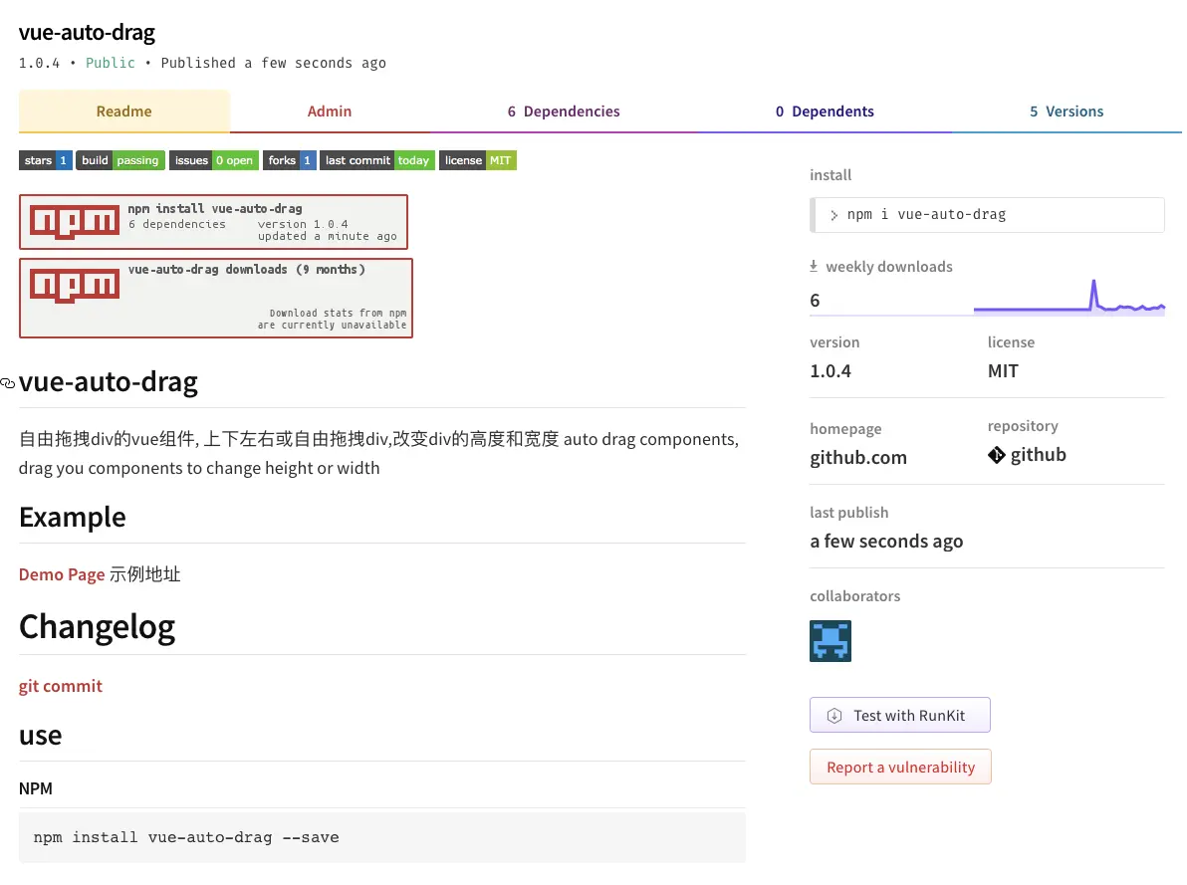Click Report a vulnerability button
Screen dimensions: 1187x885
tap(900, 767)
